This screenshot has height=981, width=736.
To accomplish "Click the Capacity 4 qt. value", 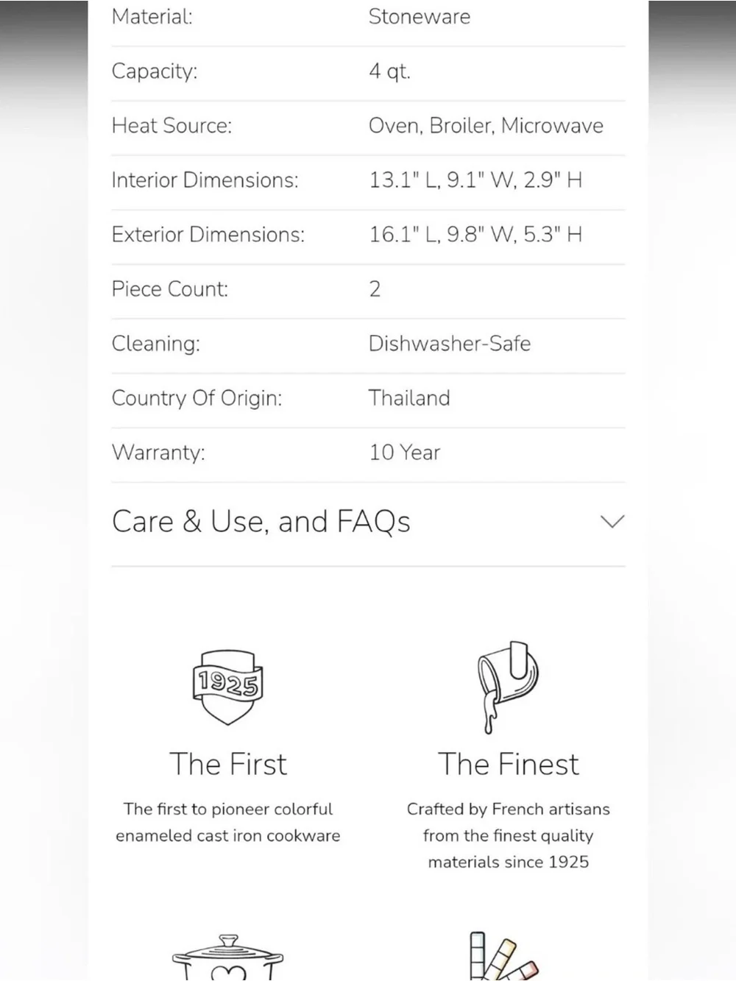I will point(389,71).
